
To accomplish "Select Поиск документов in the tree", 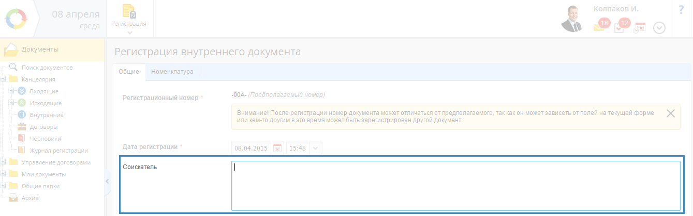I will point(47,68).
